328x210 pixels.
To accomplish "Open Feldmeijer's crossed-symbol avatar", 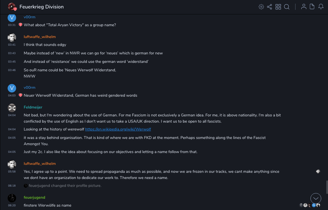I will click(x=12, y=108).
